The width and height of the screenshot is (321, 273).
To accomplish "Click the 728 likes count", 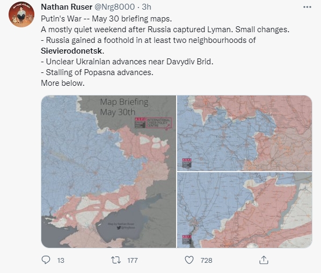I will click(206, 260).
